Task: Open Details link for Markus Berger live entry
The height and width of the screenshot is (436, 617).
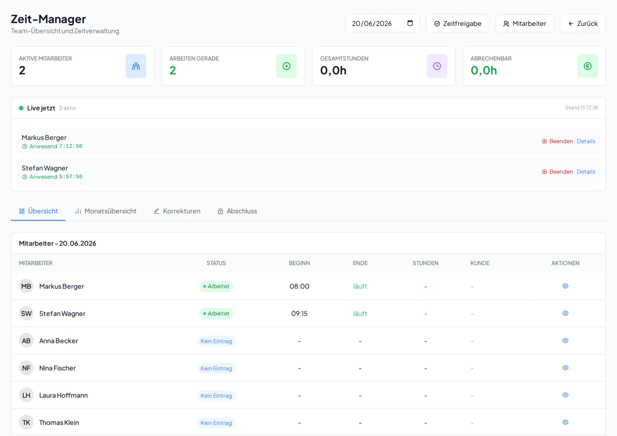Action: pyautogui.click(x=586, y=141)
